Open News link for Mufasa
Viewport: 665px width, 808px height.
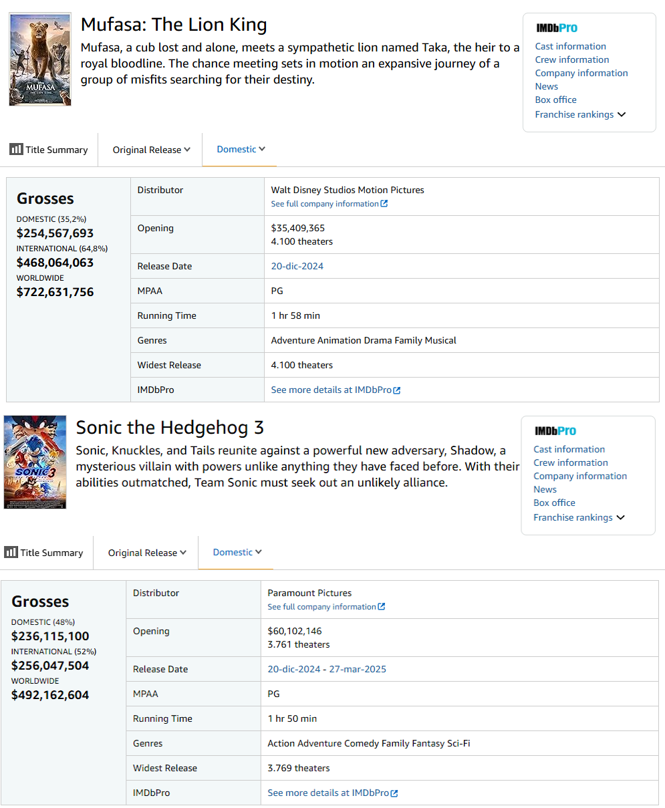click(546, 86)
